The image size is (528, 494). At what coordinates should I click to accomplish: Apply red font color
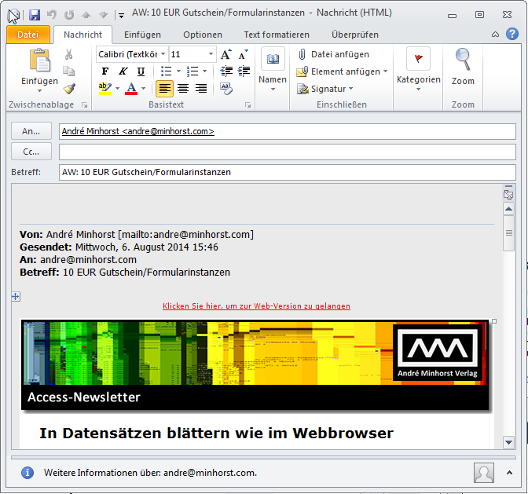coord(131,89)
